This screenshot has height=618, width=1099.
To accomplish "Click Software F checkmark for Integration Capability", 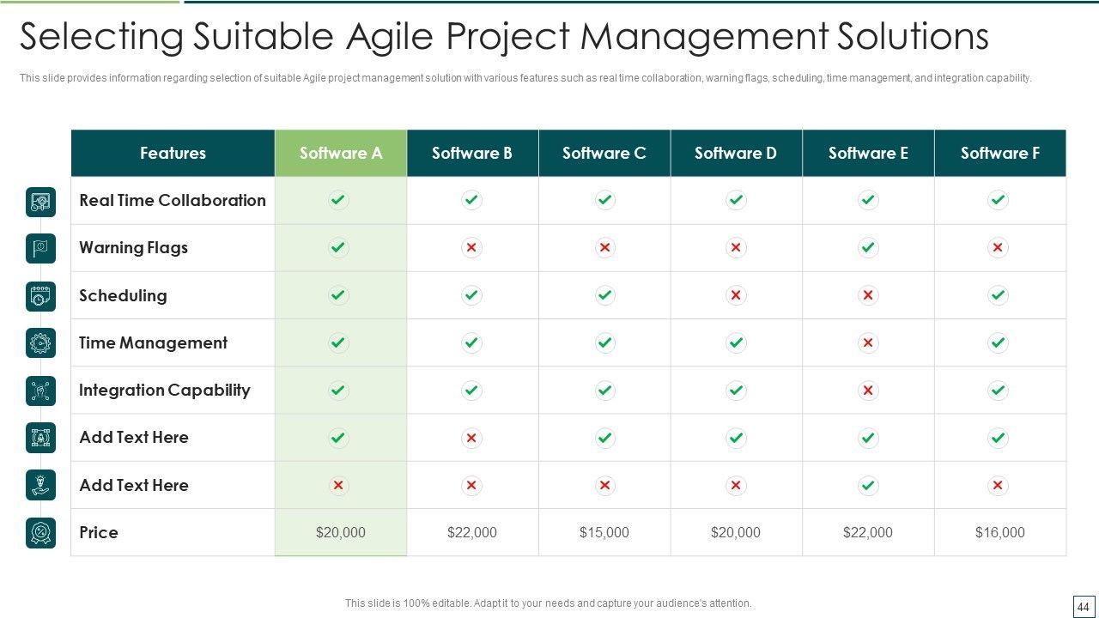I will pyautogui.click(x=998, y=391).
